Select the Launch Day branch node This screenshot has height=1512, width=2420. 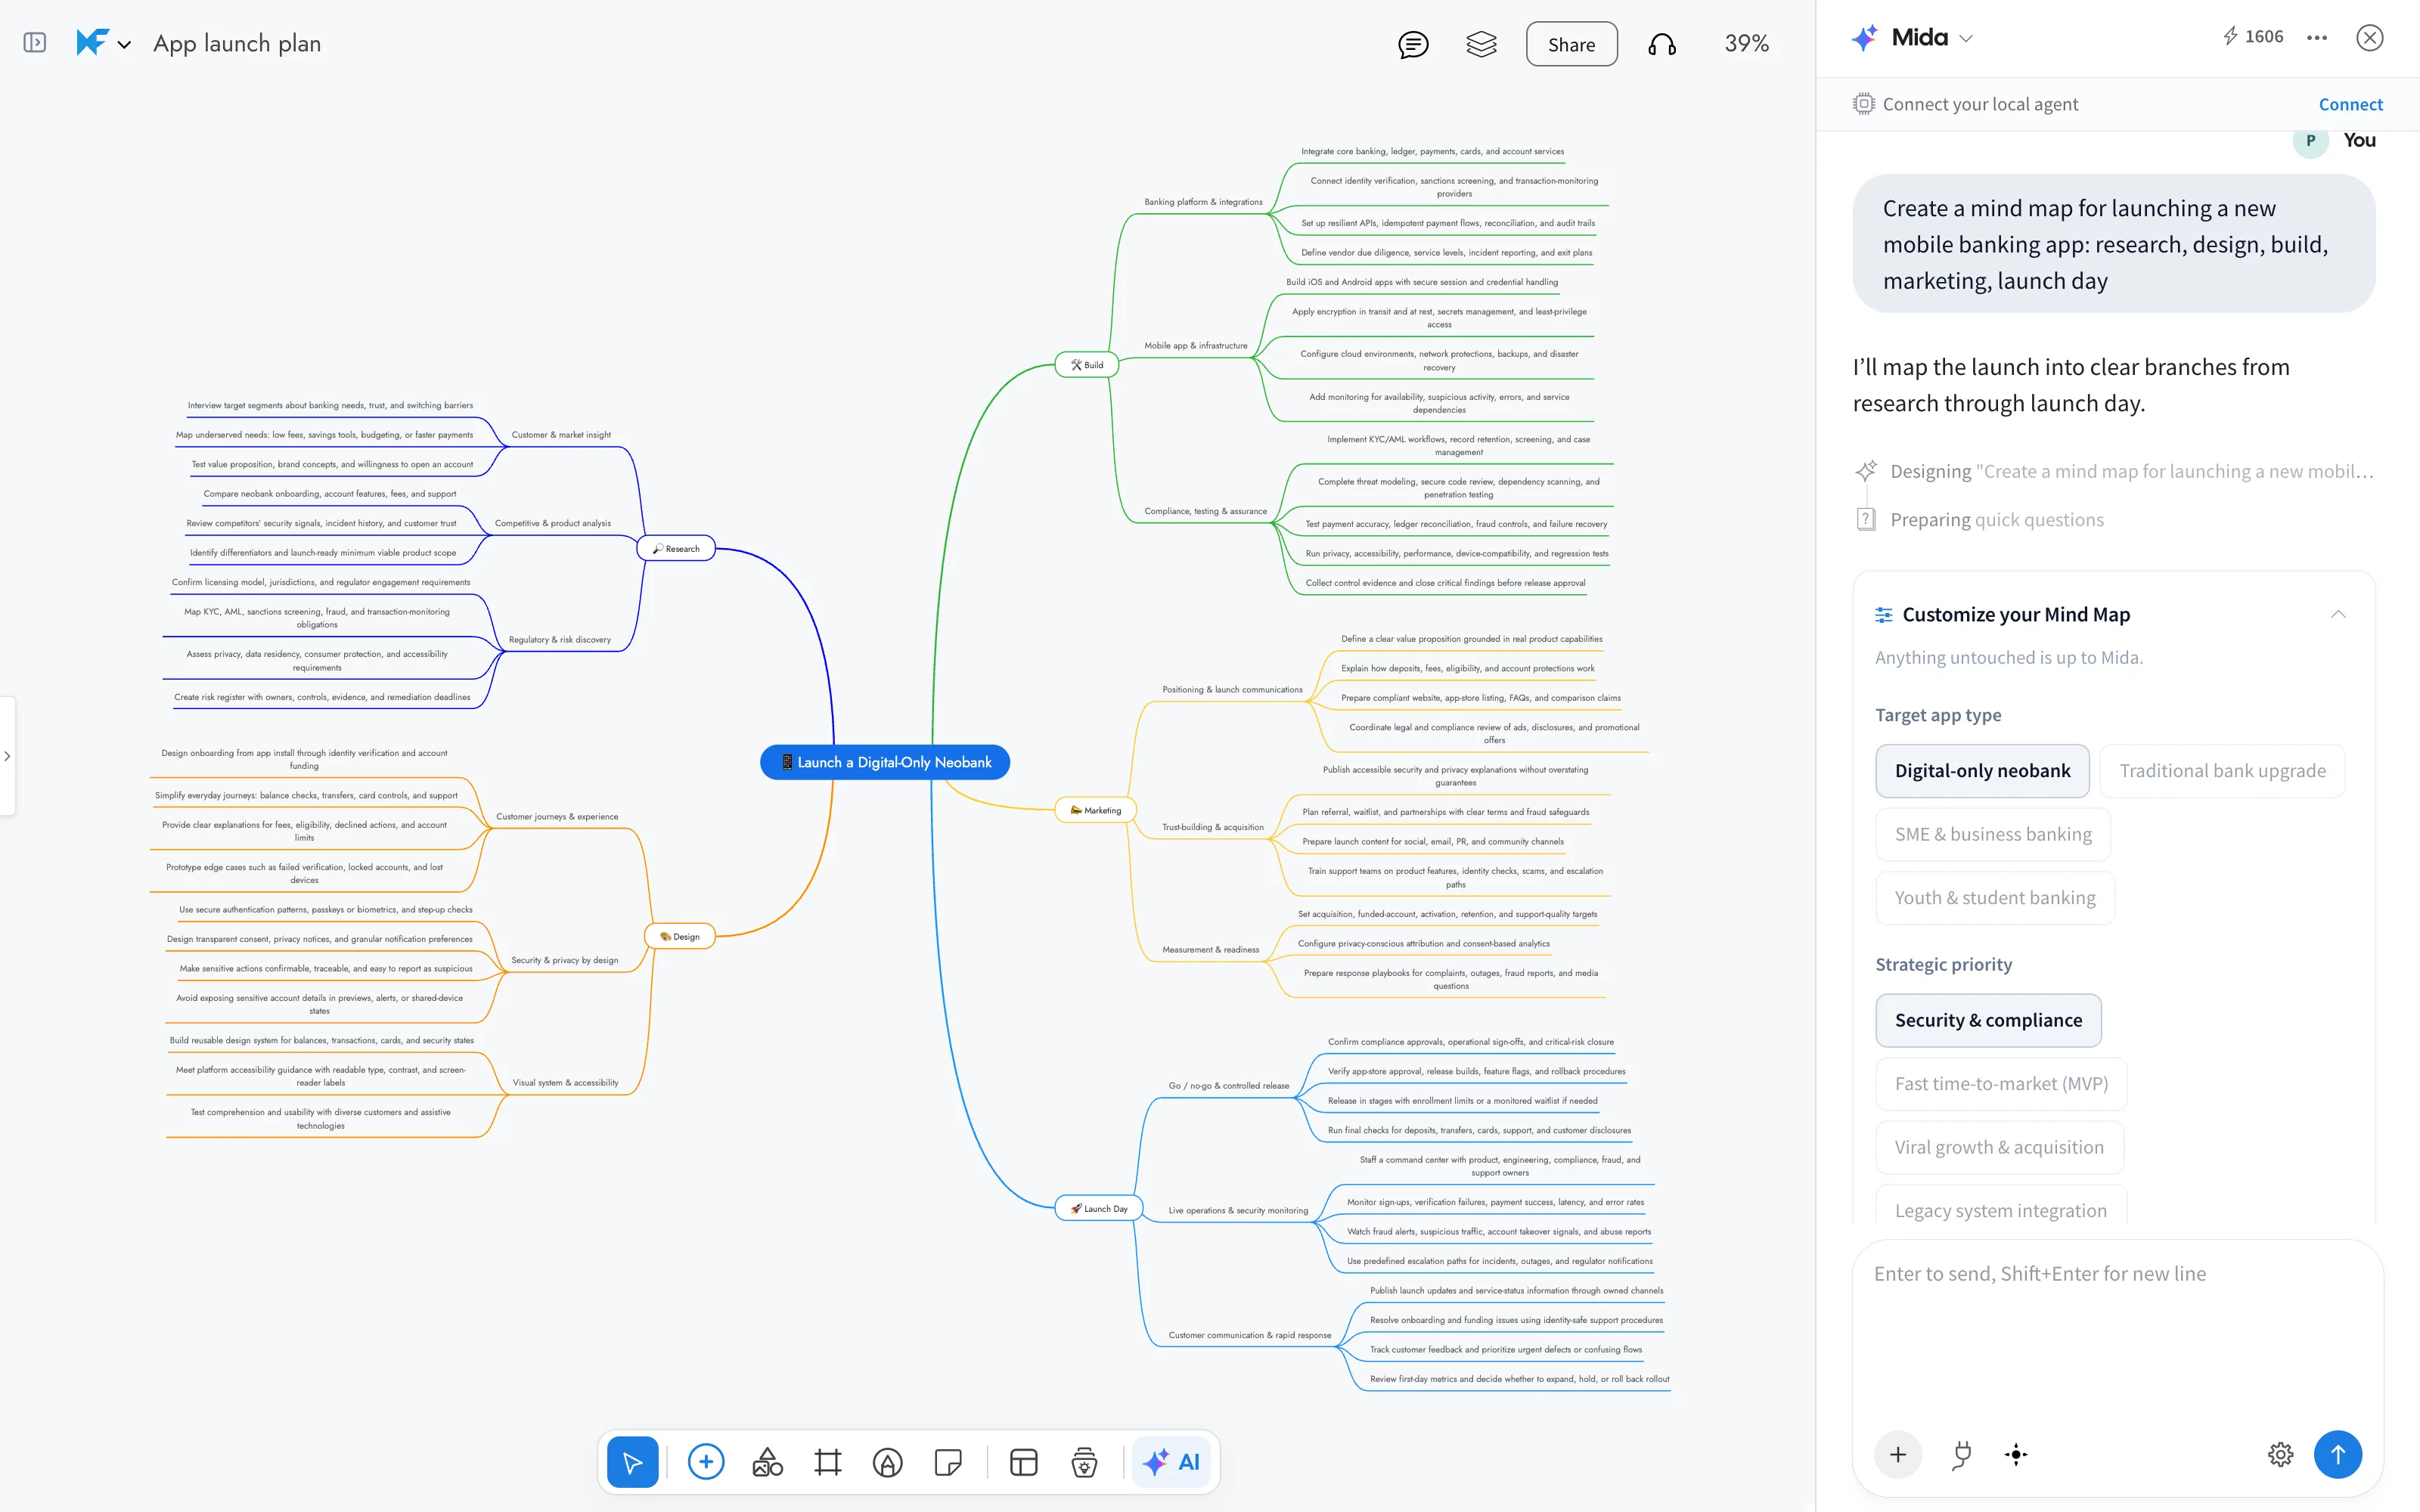coord(1099,1208)
